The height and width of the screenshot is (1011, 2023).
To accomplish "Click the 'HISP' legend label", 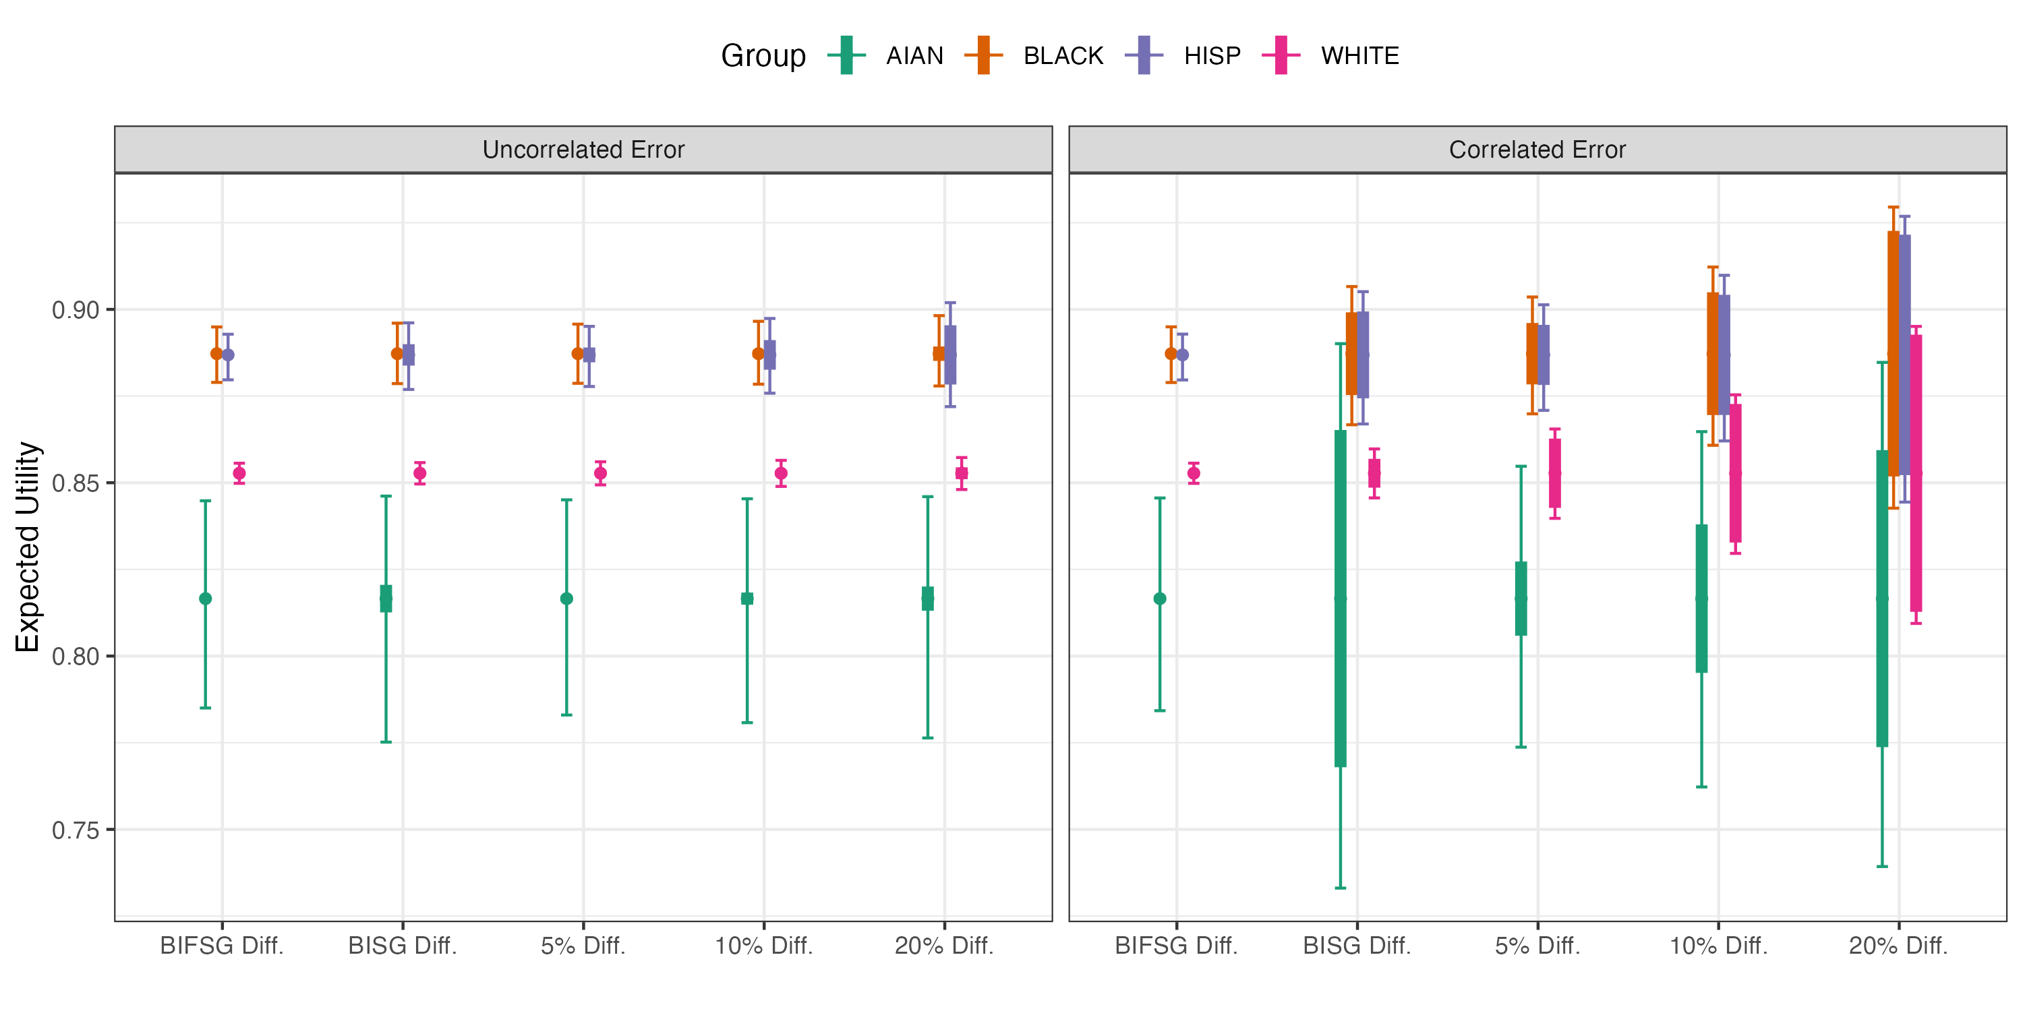I will [1212, 56].
